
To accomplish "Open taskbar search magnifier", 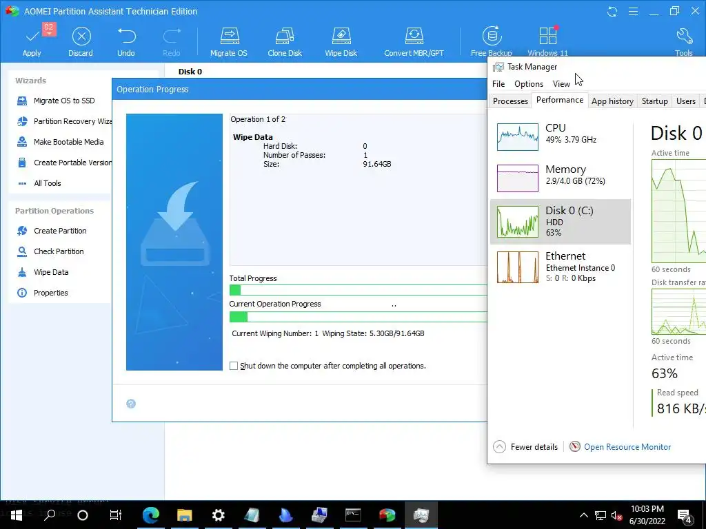I will pos(50,515).
